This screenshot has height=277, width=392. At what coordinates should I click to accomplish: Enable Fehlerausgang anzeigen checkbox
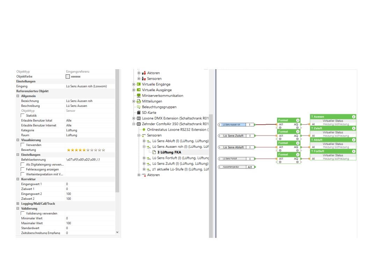(x=23, y=169)
